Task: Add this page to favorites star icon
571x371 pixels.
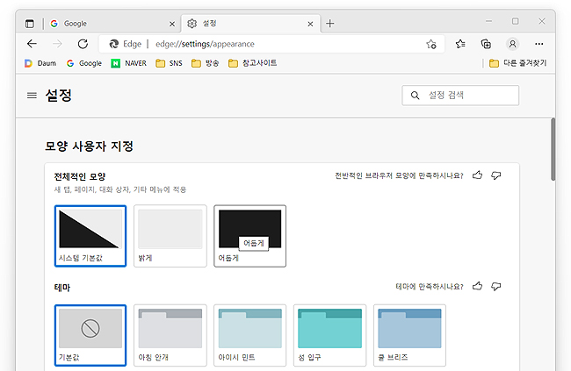Action: [431, 44]
